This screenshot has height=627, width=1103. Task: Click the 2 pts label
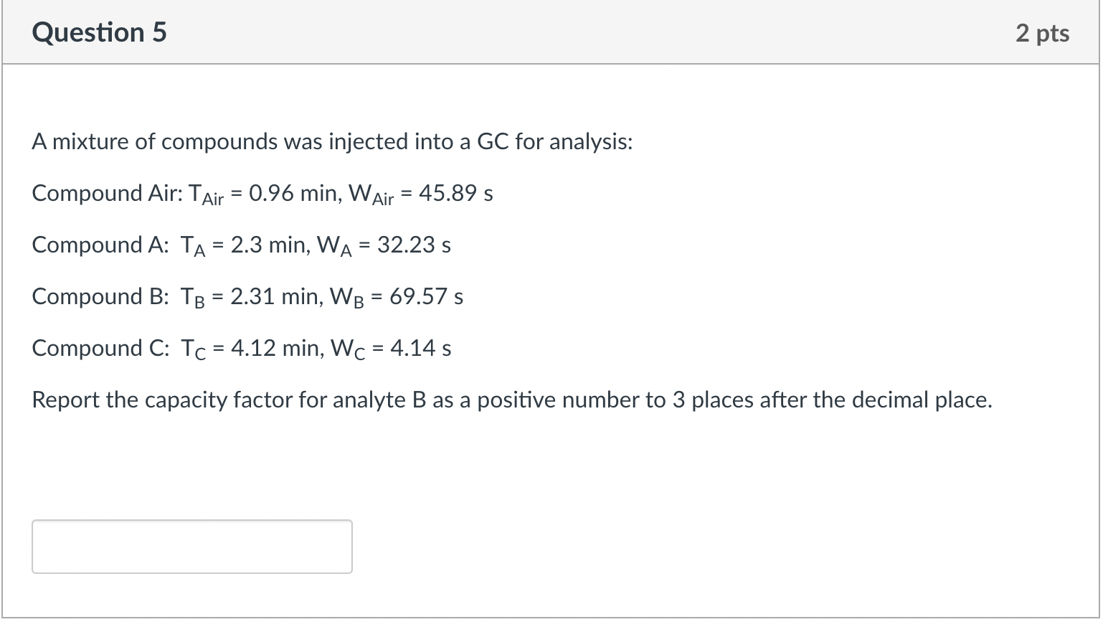pos(1042,33)
